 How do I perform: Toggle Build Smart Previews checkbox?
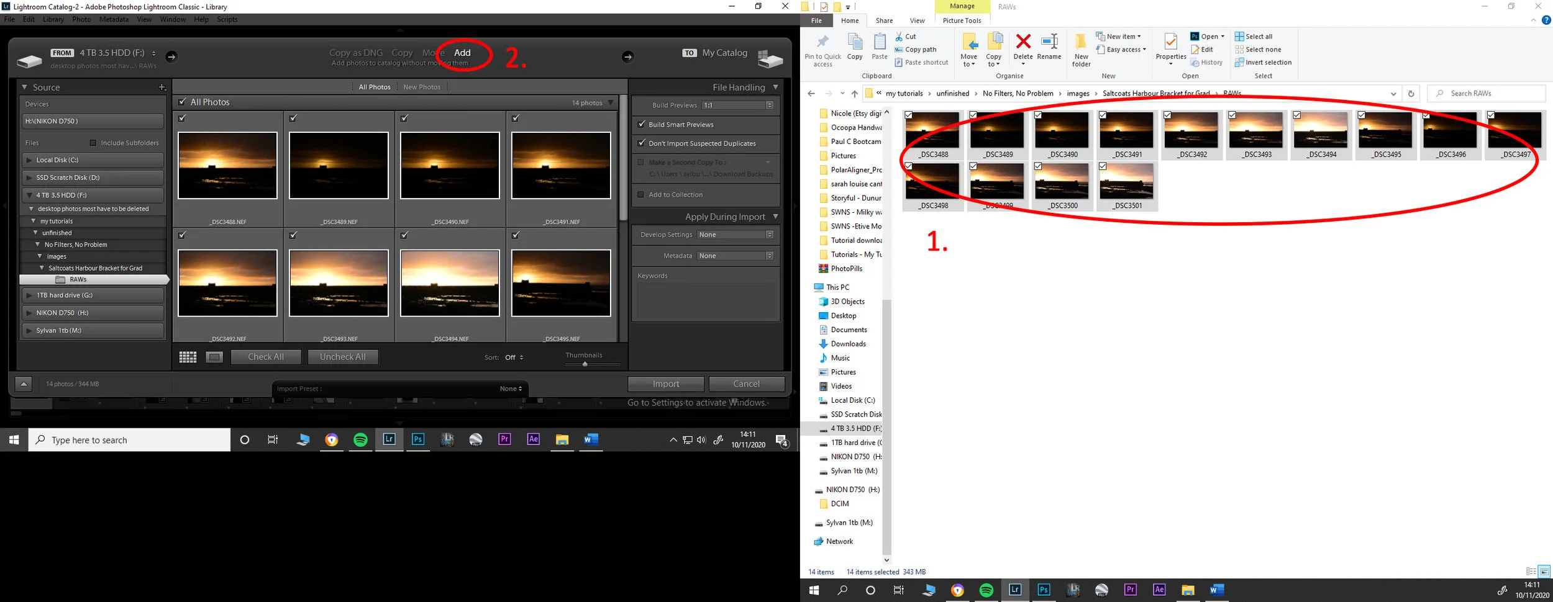tap(642, 124)
